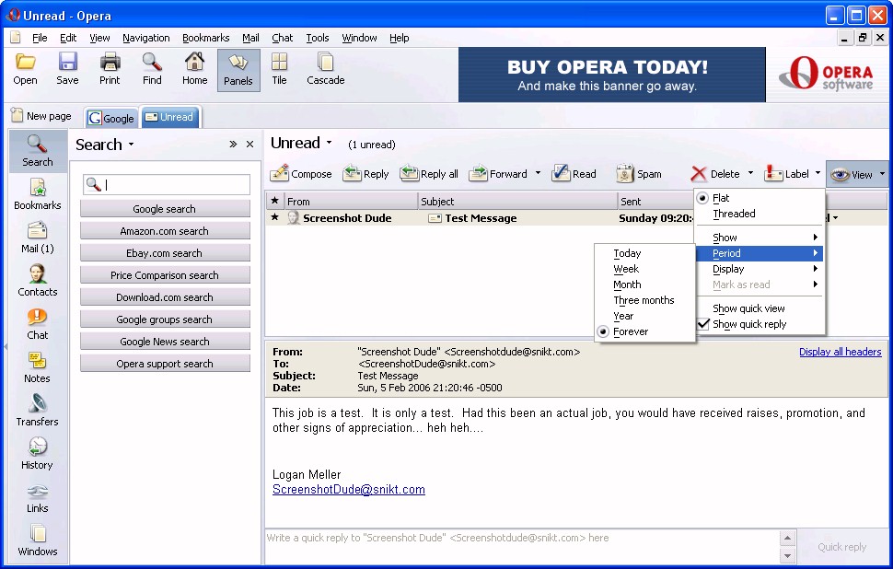The image size is (893, 569).
Task: Click the Print toolbar icon
Action: point(110,63)
